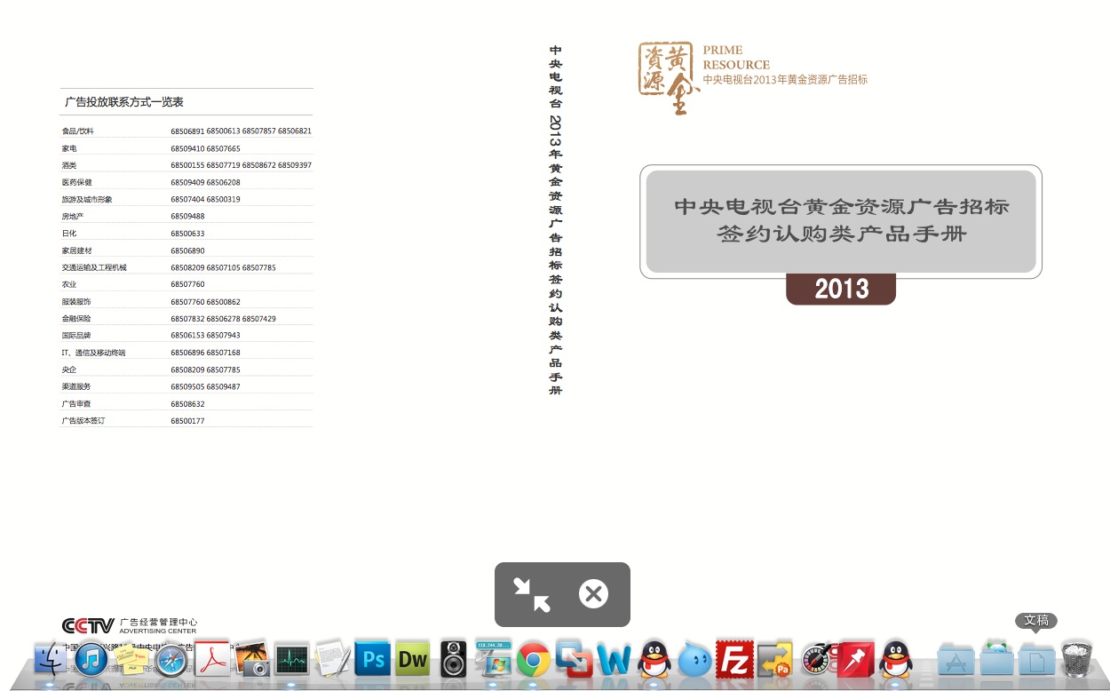Select the 渠道服务 row label
Screen dimensions: 1110x691
point(77,386)
